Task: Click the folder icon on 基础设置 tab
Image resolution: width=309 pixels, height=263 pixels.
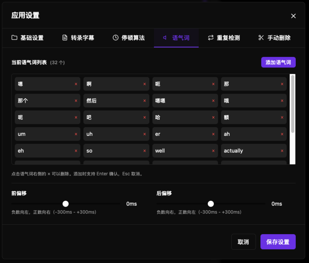Action: point(14,38)
